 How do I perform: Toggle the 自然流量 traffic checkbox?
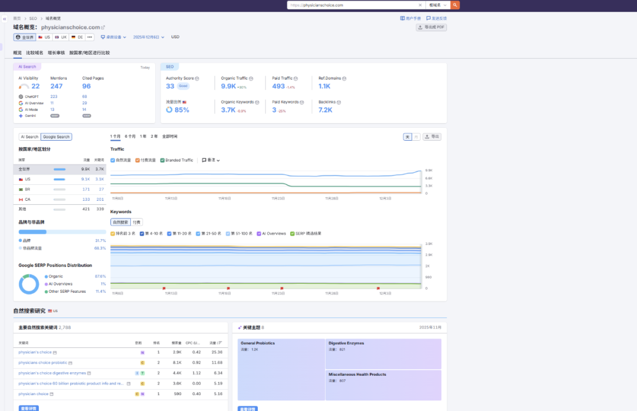tap(113, 160)
